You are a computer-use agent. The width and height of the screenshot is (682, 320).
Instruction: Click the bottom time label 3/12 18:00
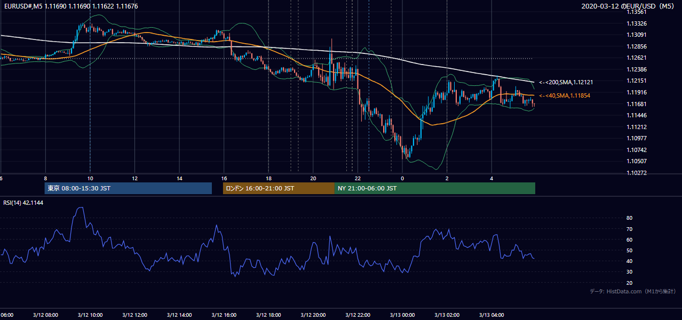[268, 315]
